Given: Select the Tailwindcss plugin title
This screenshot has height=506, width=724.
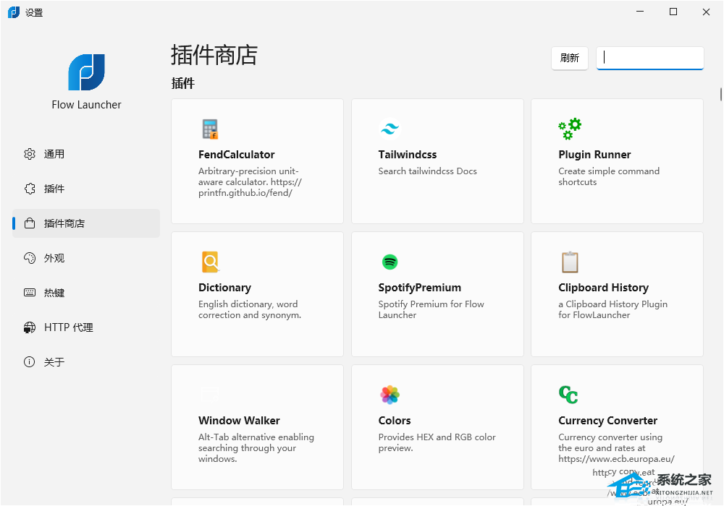Looking at the screenshot, I should click(407, 155).
